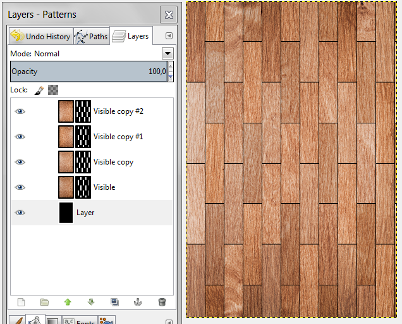402x324 pixels.
Task: Open the Brushes tab in lower dock
Action: point(17,320)
